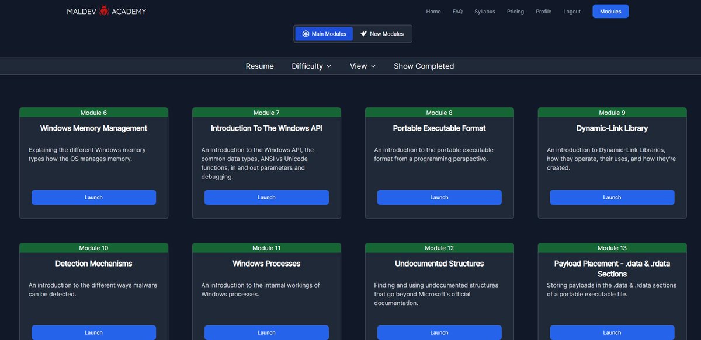Select the Main Modules segment
Viewport: 701px width, 340px height.
click(x=324, y=33)
